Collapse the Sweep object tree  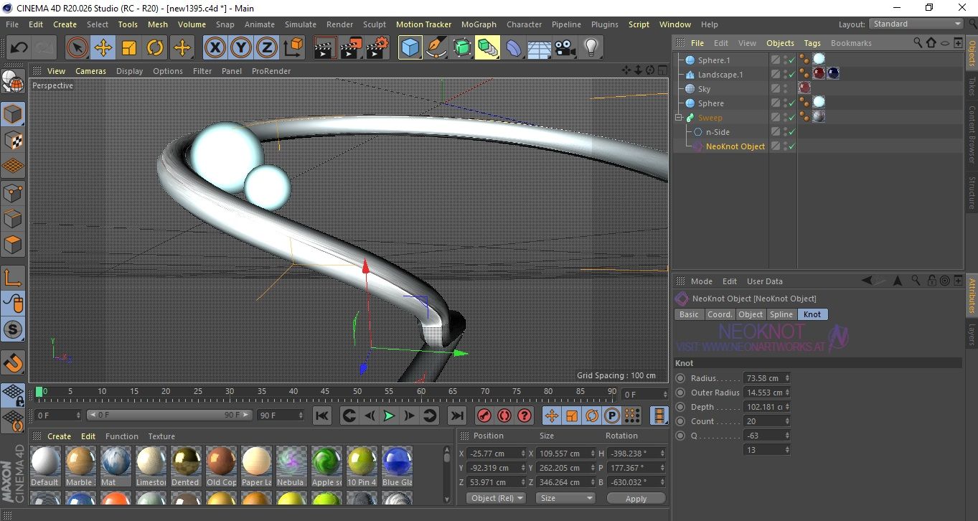tap(679, 118)
